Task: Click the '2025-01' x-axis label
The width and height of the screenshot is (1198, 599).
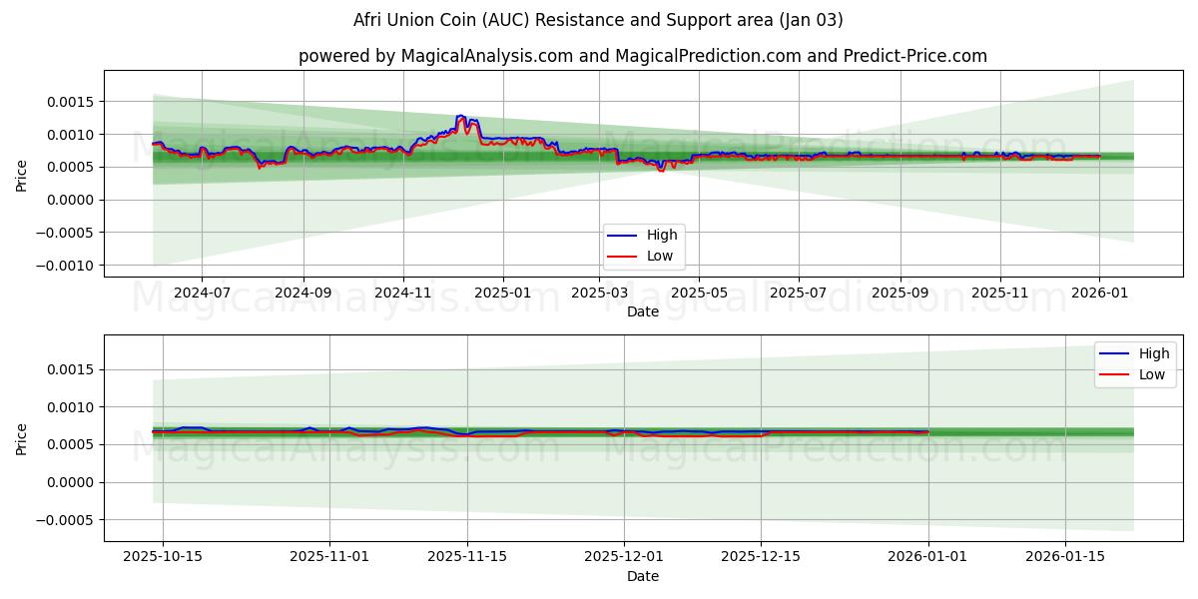Action: pyautogui.click(x=503, y=293)
